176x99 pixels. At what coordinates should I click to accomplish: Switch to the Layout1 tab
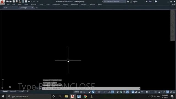[x=13, y=91]
